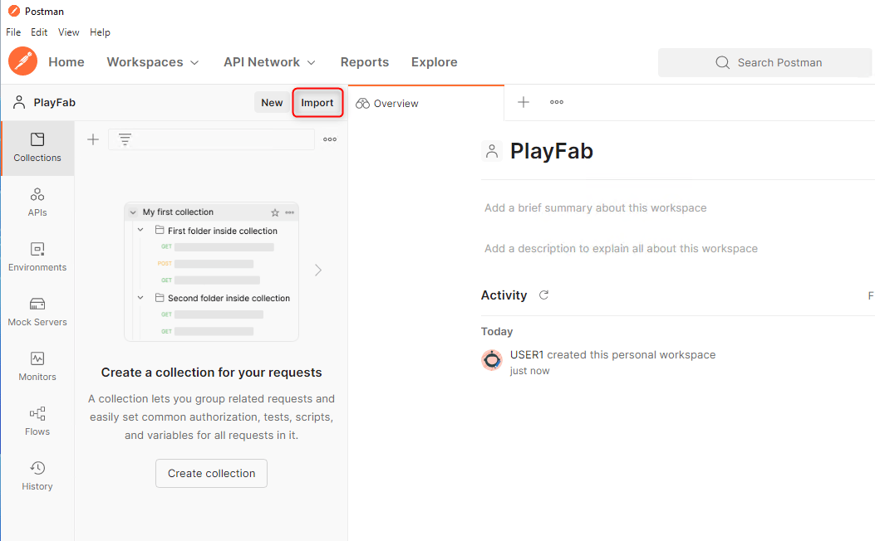Click the Search Postman field
Screen dimensions: 875x541
765,62
